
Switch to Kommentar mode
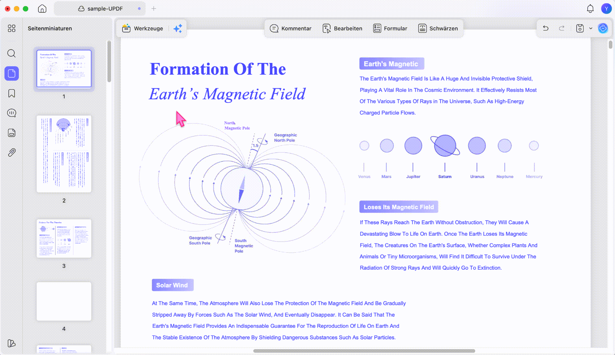(291, 29)
